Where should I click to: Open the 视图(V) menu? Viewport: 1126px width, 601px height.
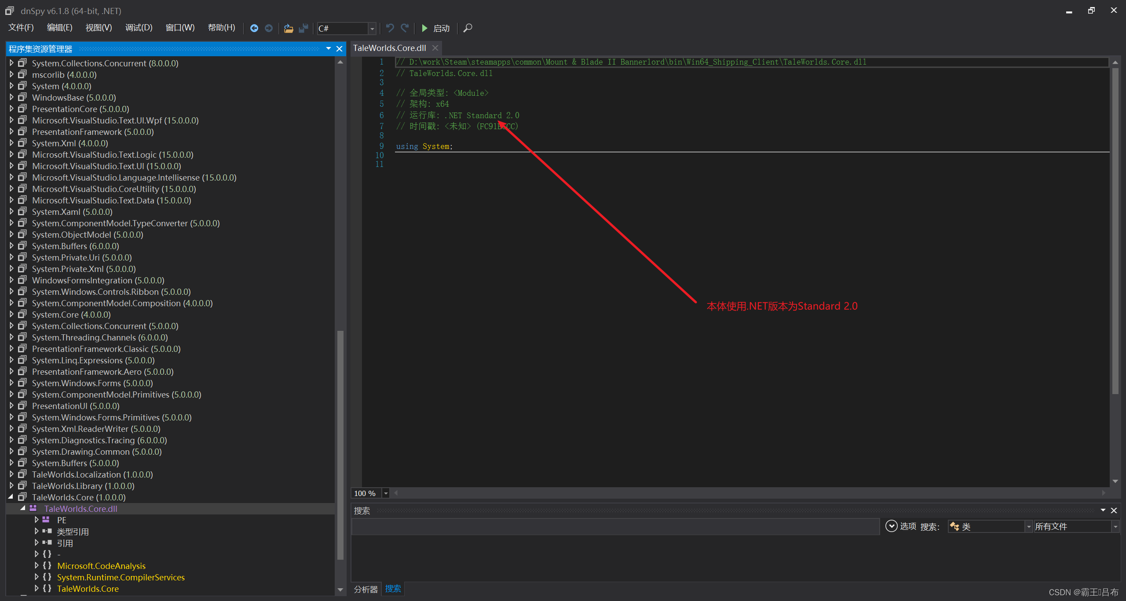click(99, 28)
